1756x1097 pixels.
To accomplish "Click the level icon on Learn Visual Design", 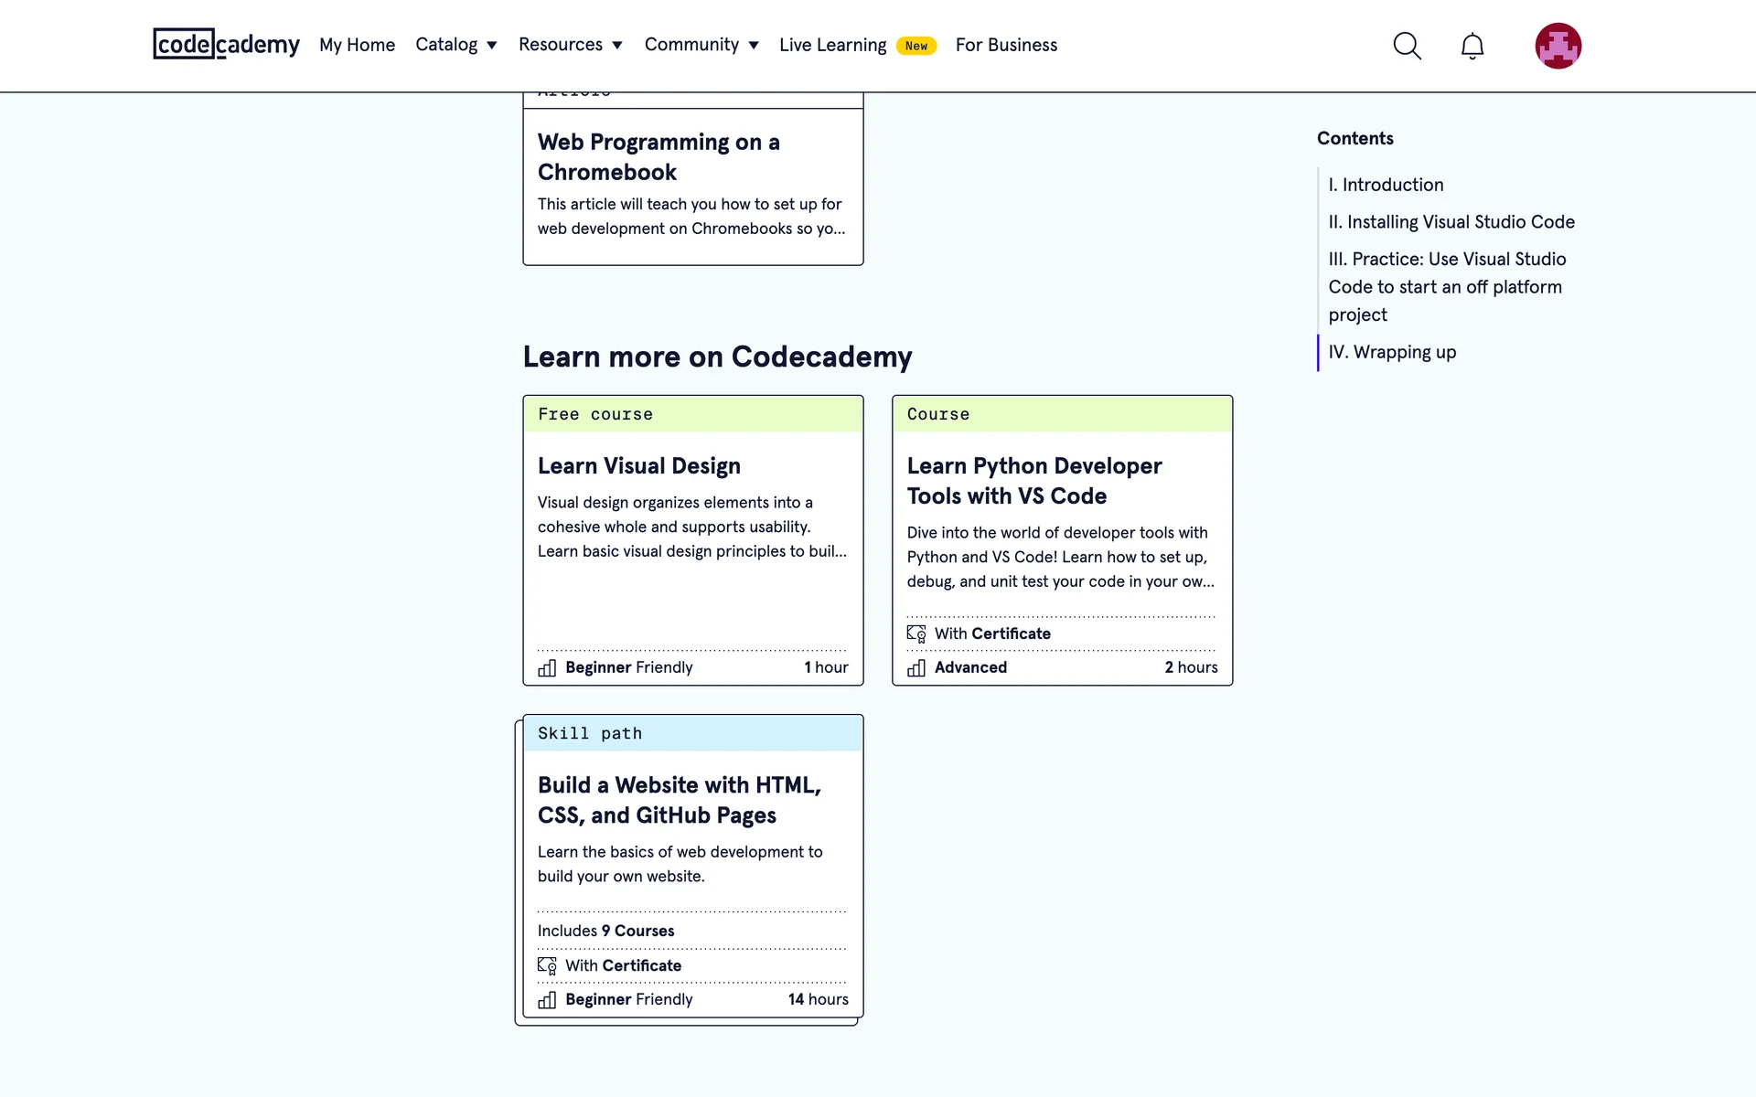I will click(x=547, y=668).
